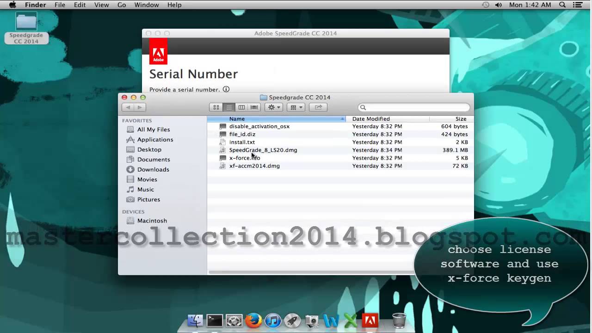Viewport: 592px width, 333px height.
Task: Open Launchpad rocket in the Dock
Action: point(292,320)
